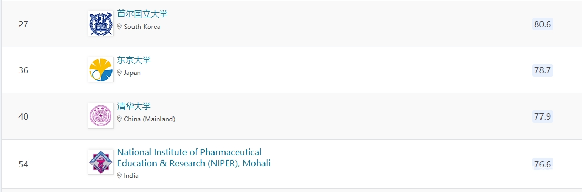Open the 清华大学 university link
This screenshot has height=192, width=582.
click(134, 106)
